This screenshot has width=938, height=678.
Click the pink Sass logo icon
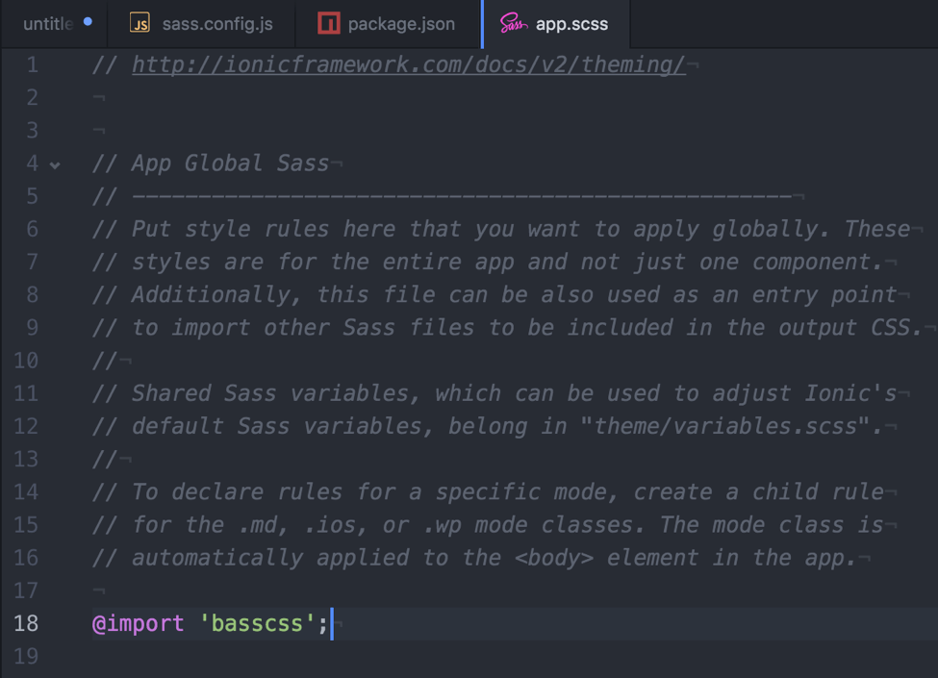point(513,24)
